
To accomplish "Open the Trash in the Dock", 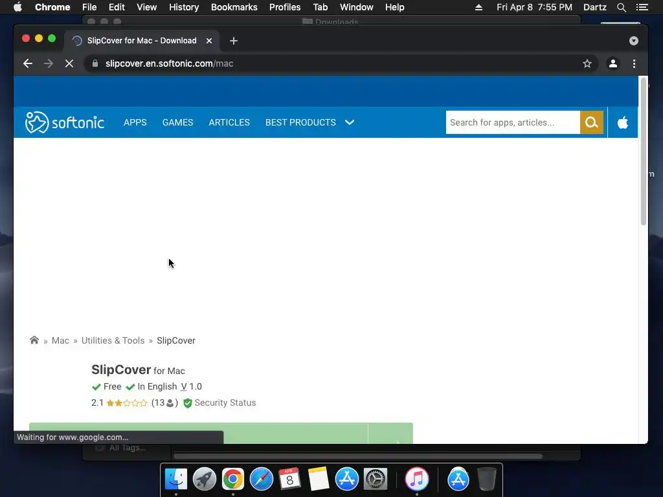I will pyautogui.click(x=487, y=480).
